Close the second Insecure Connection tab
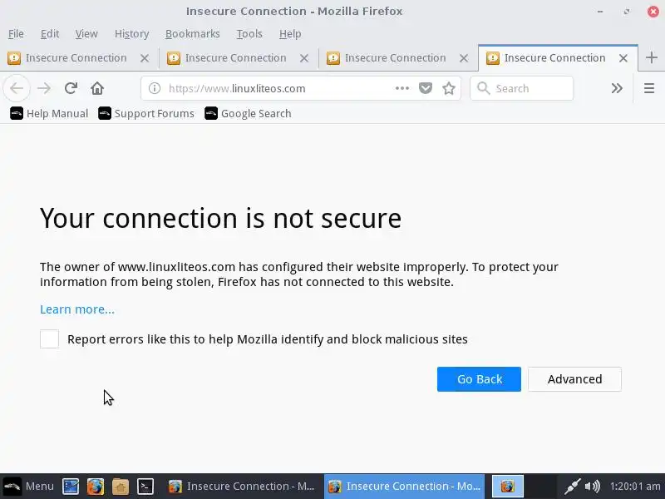 (x=304, y=58)
